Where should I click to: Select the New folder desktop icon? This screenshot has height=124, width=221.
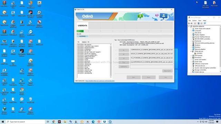[214, 4]
